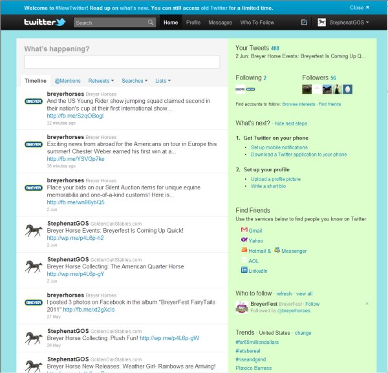
Task: Click the What's happening tweet box
Action: click(x=122, y=62)
